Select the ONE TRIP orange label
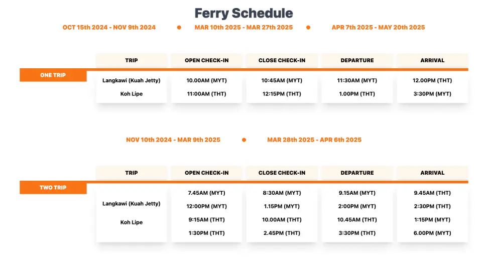 53,75
